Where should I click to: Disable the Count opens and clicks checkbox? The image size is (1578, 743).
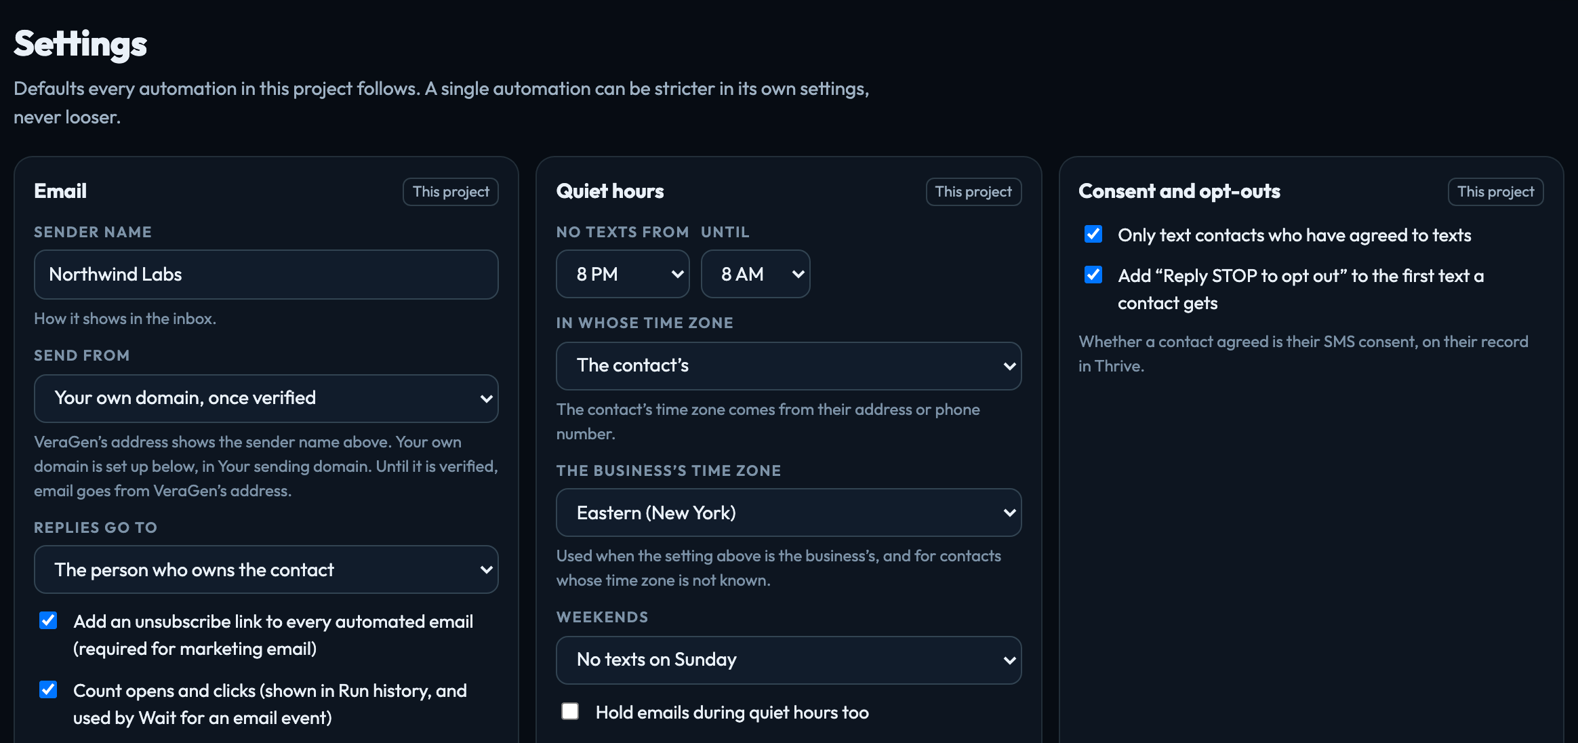pos(48,689)
